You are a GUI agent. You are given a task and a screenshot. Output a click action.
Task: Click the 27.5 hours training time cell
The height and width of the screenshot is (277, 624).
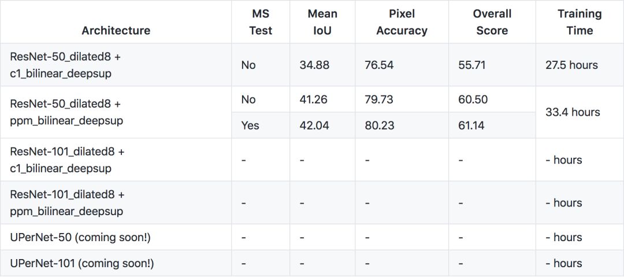tap(571, 65)
